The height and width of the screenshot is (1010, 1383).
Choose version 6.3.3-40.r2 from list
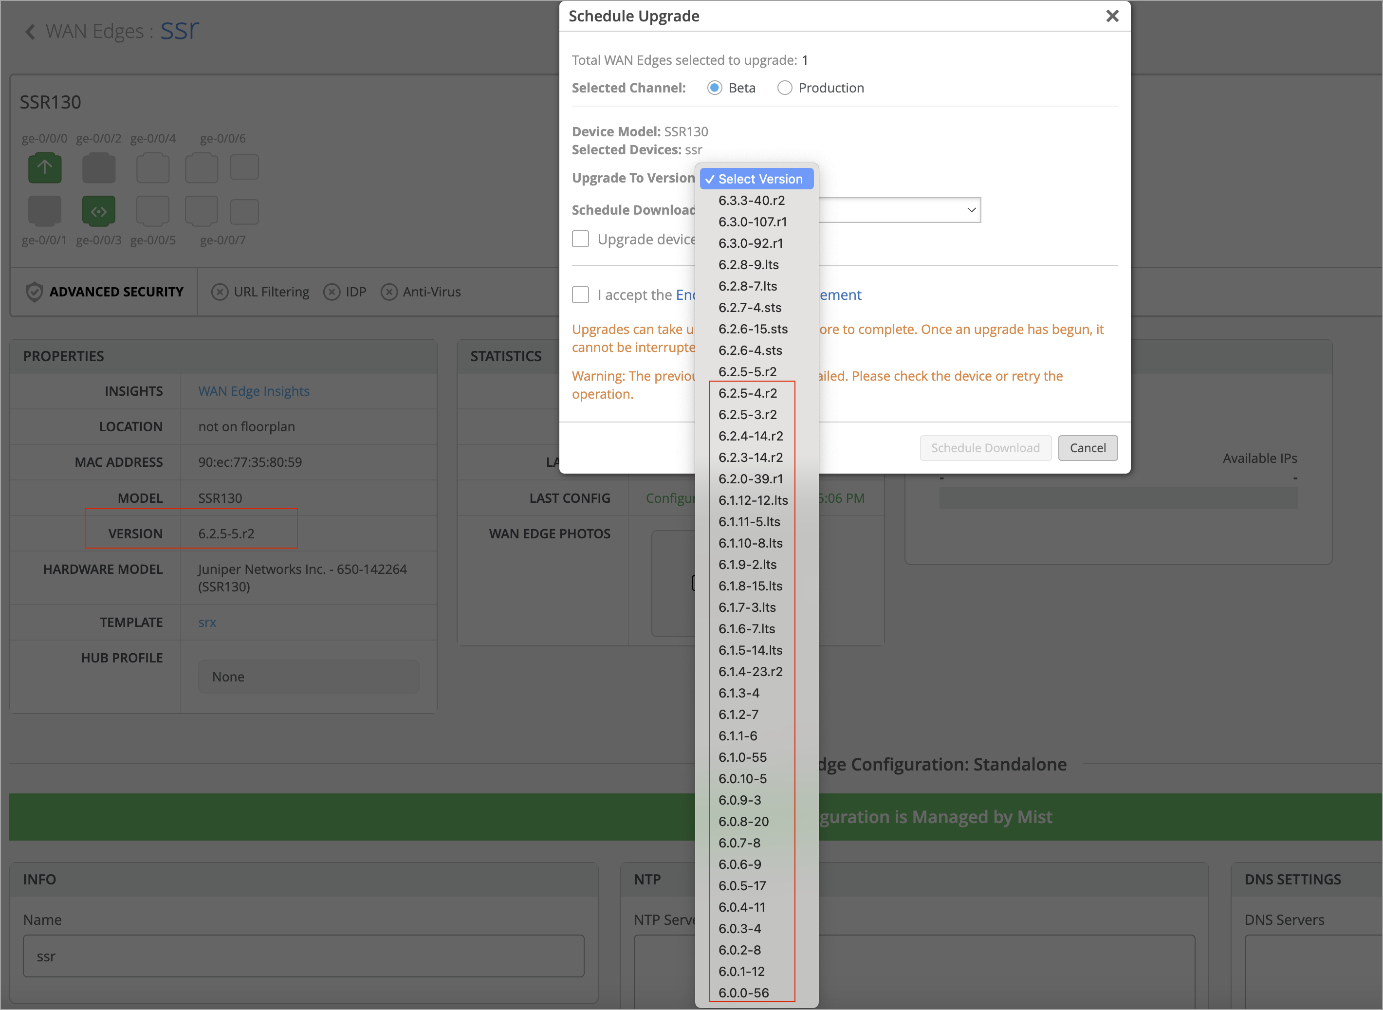pos(752,201)
